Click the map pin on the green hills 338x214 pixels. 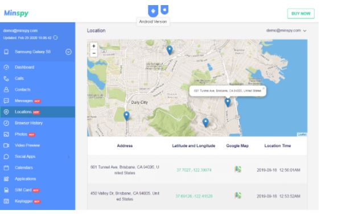[x=205, y=123]
